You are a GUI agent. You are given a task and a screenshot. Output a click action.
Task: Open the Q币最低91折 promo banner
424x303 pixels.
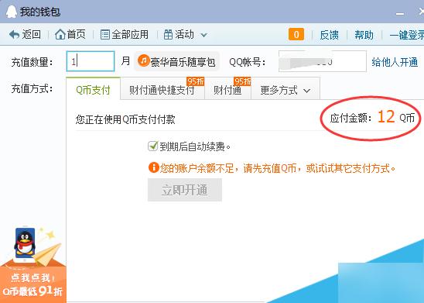(x=33, y=265)
